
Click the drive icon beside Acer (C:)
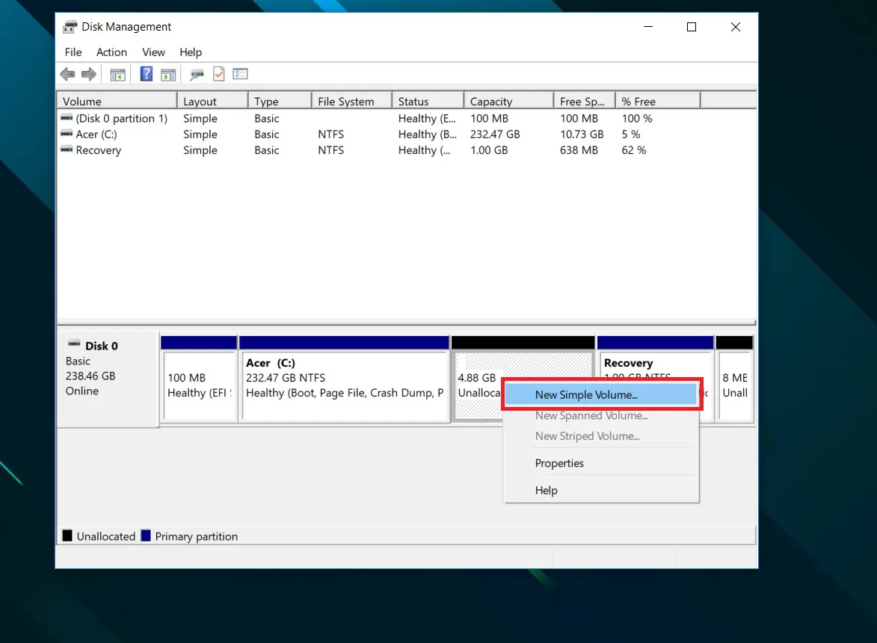(67, 134)
